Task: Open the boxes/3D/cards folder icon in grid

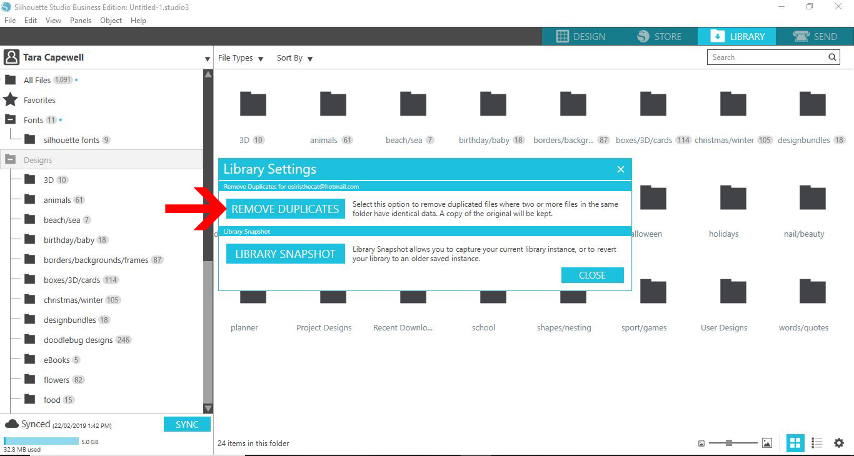Action: pyautogui.click(x=653, y=104)
